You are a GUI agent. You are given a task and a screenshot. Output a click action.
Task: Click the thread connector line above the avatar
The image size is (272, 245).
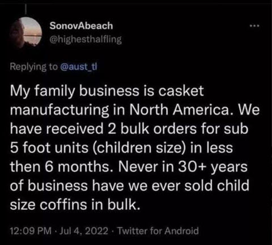tap(26, 12)
